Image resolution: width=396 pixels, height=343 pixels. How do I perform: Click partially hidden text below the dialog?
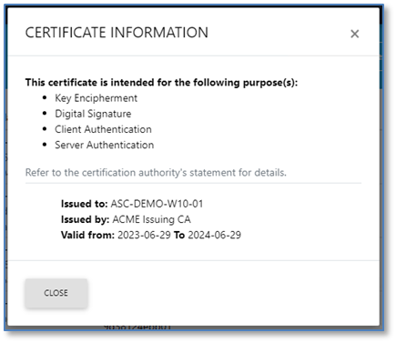click(x=137, y=328)
